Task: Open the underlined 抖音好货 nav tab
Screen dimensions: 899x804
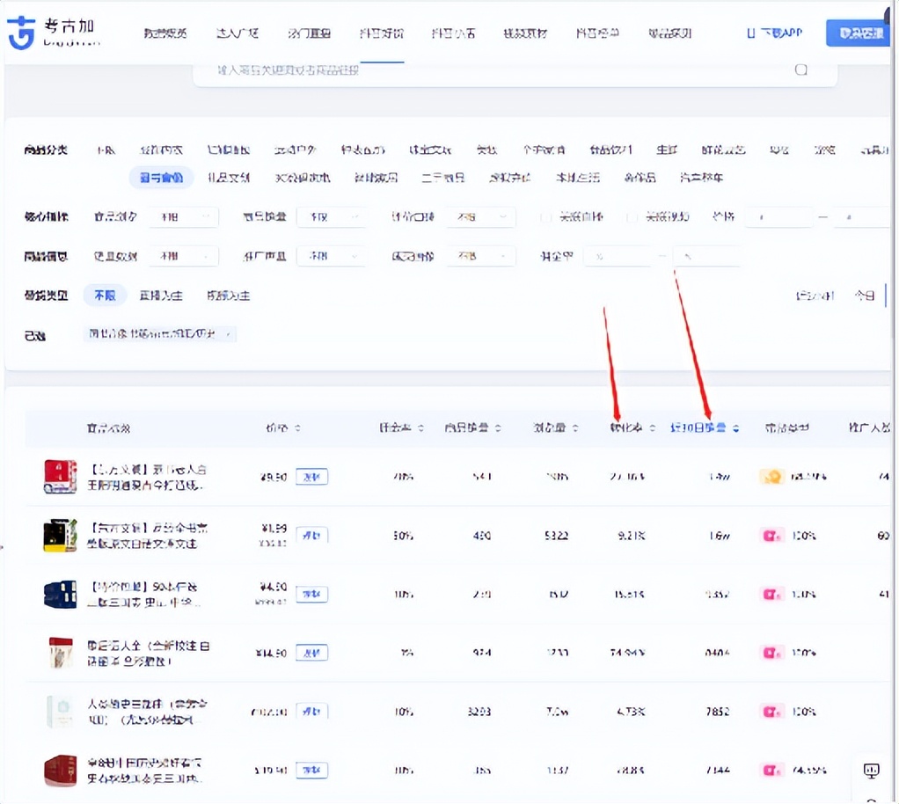Action: [381, 33]
